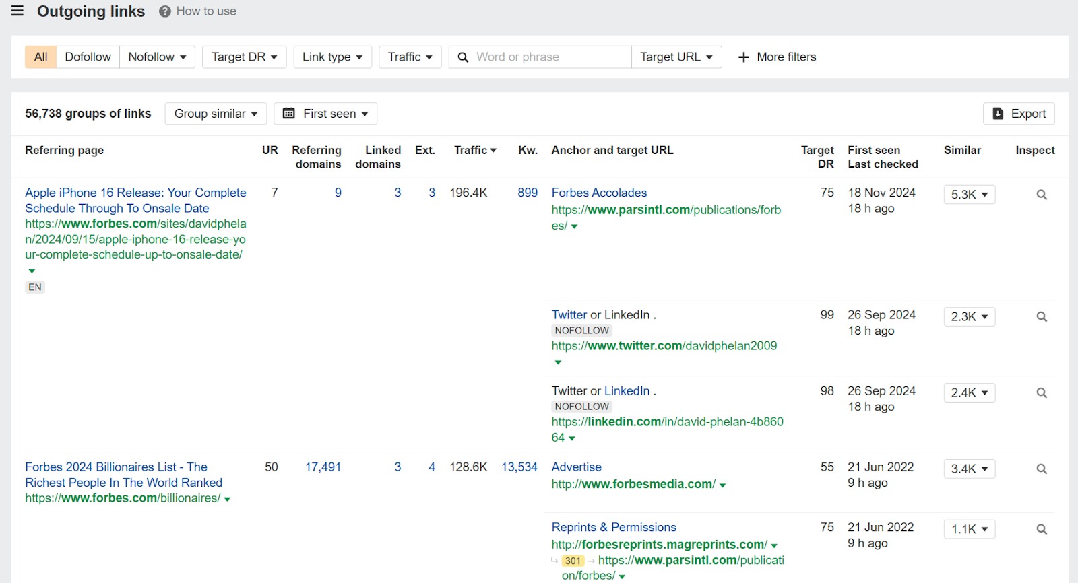Viewport: 1078px width, 583px height.
Task: Open the Link type dropdown
Action: coord(333,57)
